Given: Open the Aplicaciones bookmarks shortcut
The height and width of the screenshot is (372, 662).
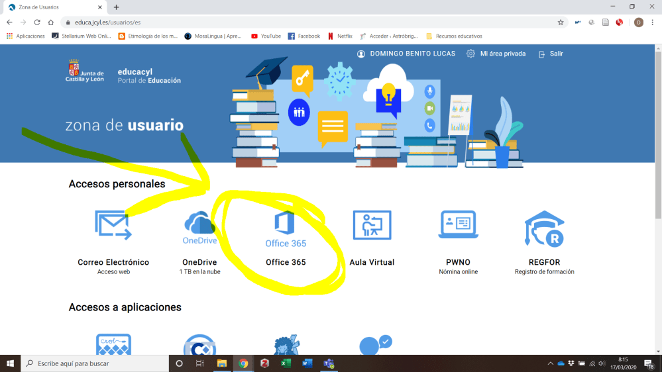Looking at the screenshot, I should coord(26,36).
